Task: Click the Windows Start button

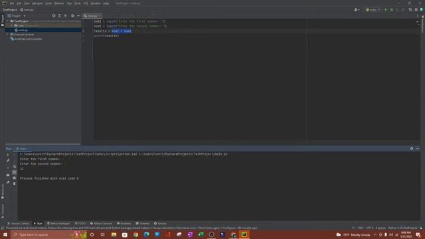Action: [x=5, y=234]
